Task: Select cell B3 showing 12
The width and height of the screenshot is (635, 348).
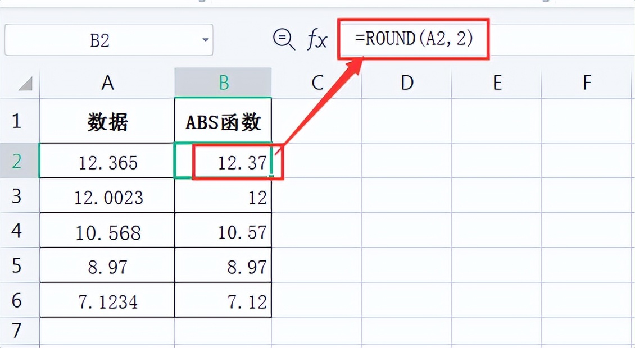Action: pos(223,196)
